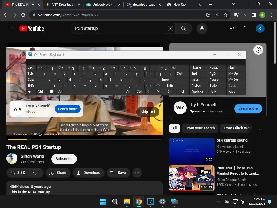Show hidden system tray icons
Screen dimensions: 277x208
218,201
